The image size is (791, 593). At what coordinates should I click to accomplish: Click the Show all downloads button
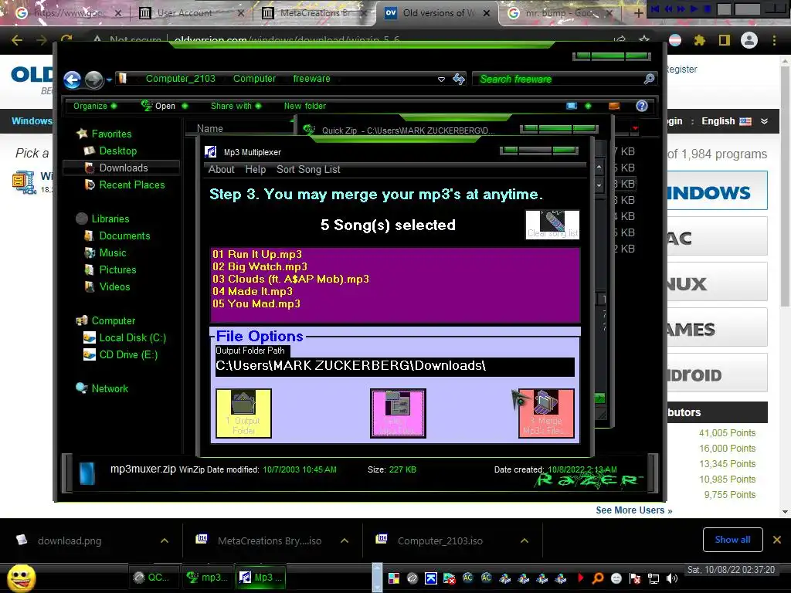pos(732,540)
